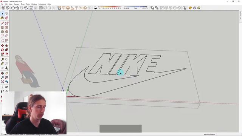The image size is (242, 136).
Task: Choose the Walk tool
Action: pyautogui.click(x=2, y=91)
